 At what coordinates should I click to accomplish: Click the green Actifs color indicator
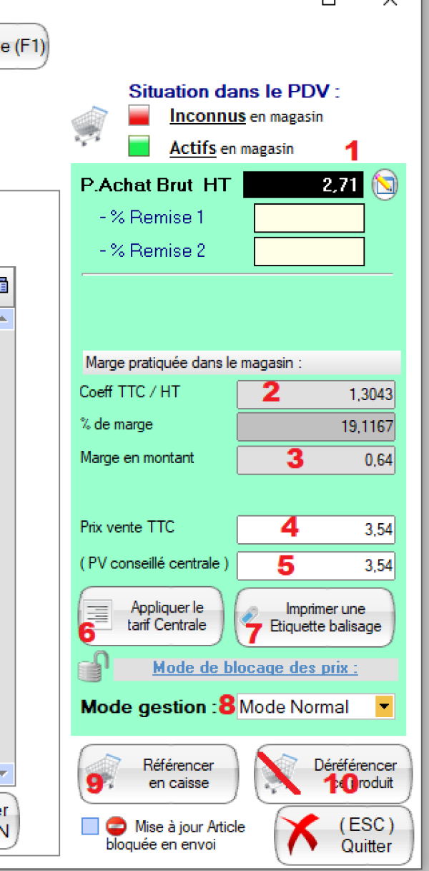pyautogui.click(x=139, y=147)
